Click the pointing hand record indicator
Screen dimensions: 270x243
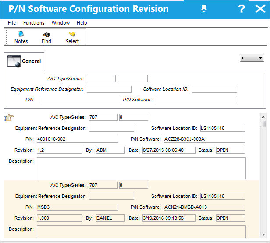8,118
